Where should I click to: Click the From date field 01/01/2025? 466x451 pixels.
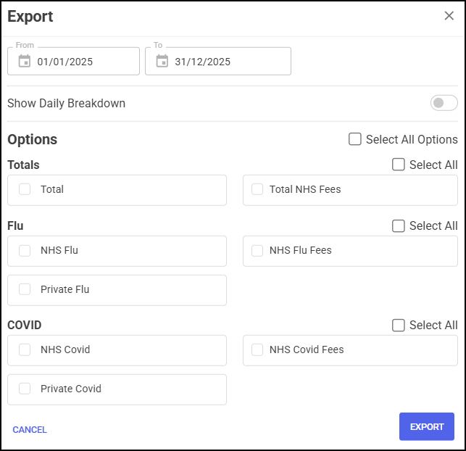click(80, 62)
